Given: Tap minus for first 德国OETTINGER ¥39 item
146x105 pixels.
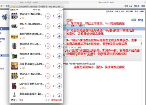Looking at the screenshot, I should coord(48,16).
